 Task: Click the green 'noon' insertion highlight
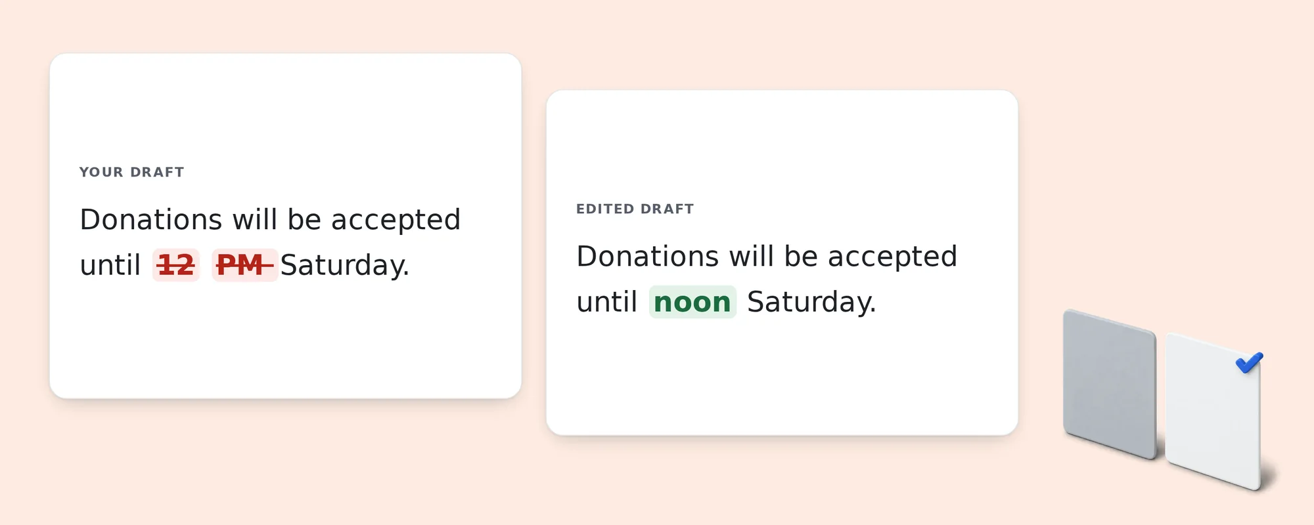point(692,302)
